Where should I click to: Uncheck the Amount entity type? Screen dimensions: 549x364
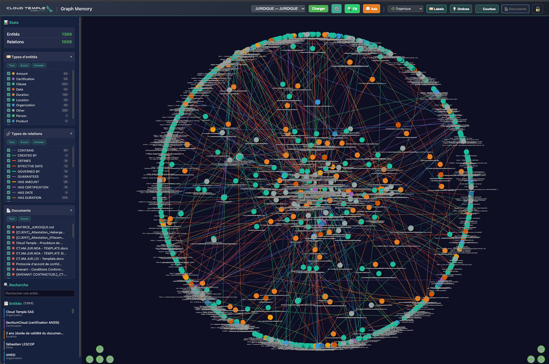click(x=9, y=74)
